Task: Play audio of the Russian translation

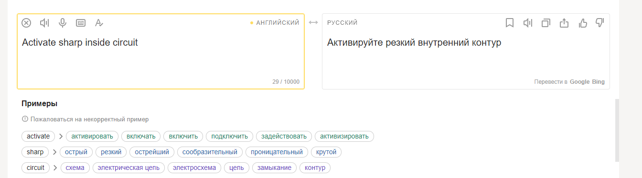Action: point(528,23)
